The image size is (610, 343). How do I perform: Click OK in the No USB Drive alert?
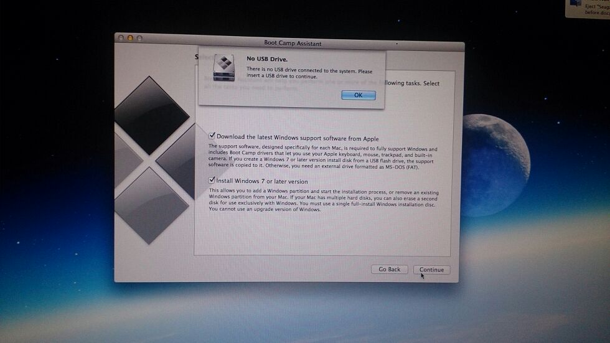[359, 95]
